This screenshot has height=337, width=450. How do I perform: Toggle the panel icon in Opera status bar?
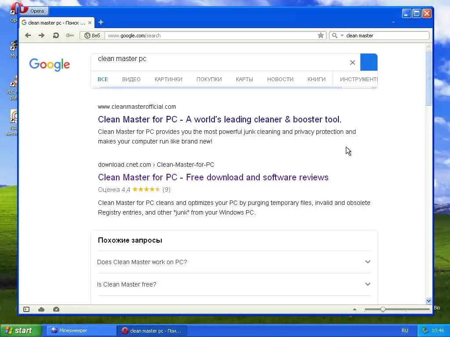click(x=26, y=309)
